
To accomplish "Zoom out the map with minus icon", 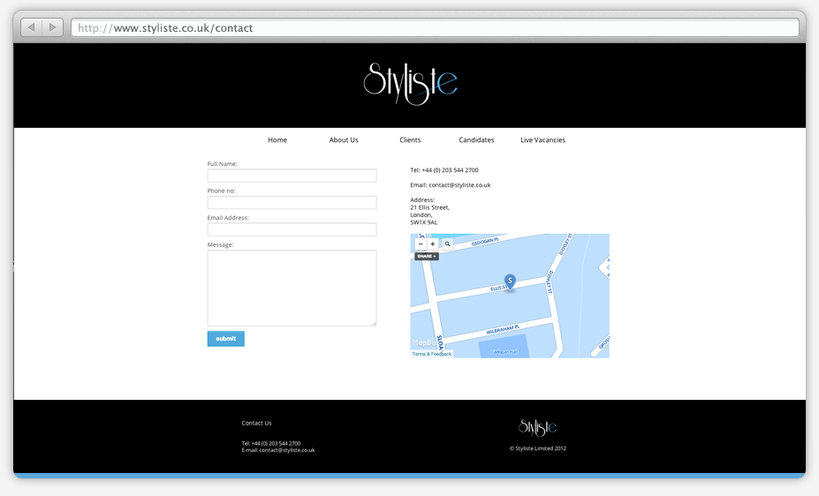I will click(x=421, y=244).
